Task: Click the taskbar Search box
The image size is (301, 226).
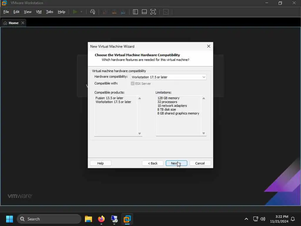Action: click(49, 219)
